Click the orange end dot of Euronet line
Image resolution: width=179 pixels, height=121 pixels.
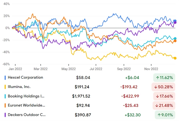pos(175,41)
